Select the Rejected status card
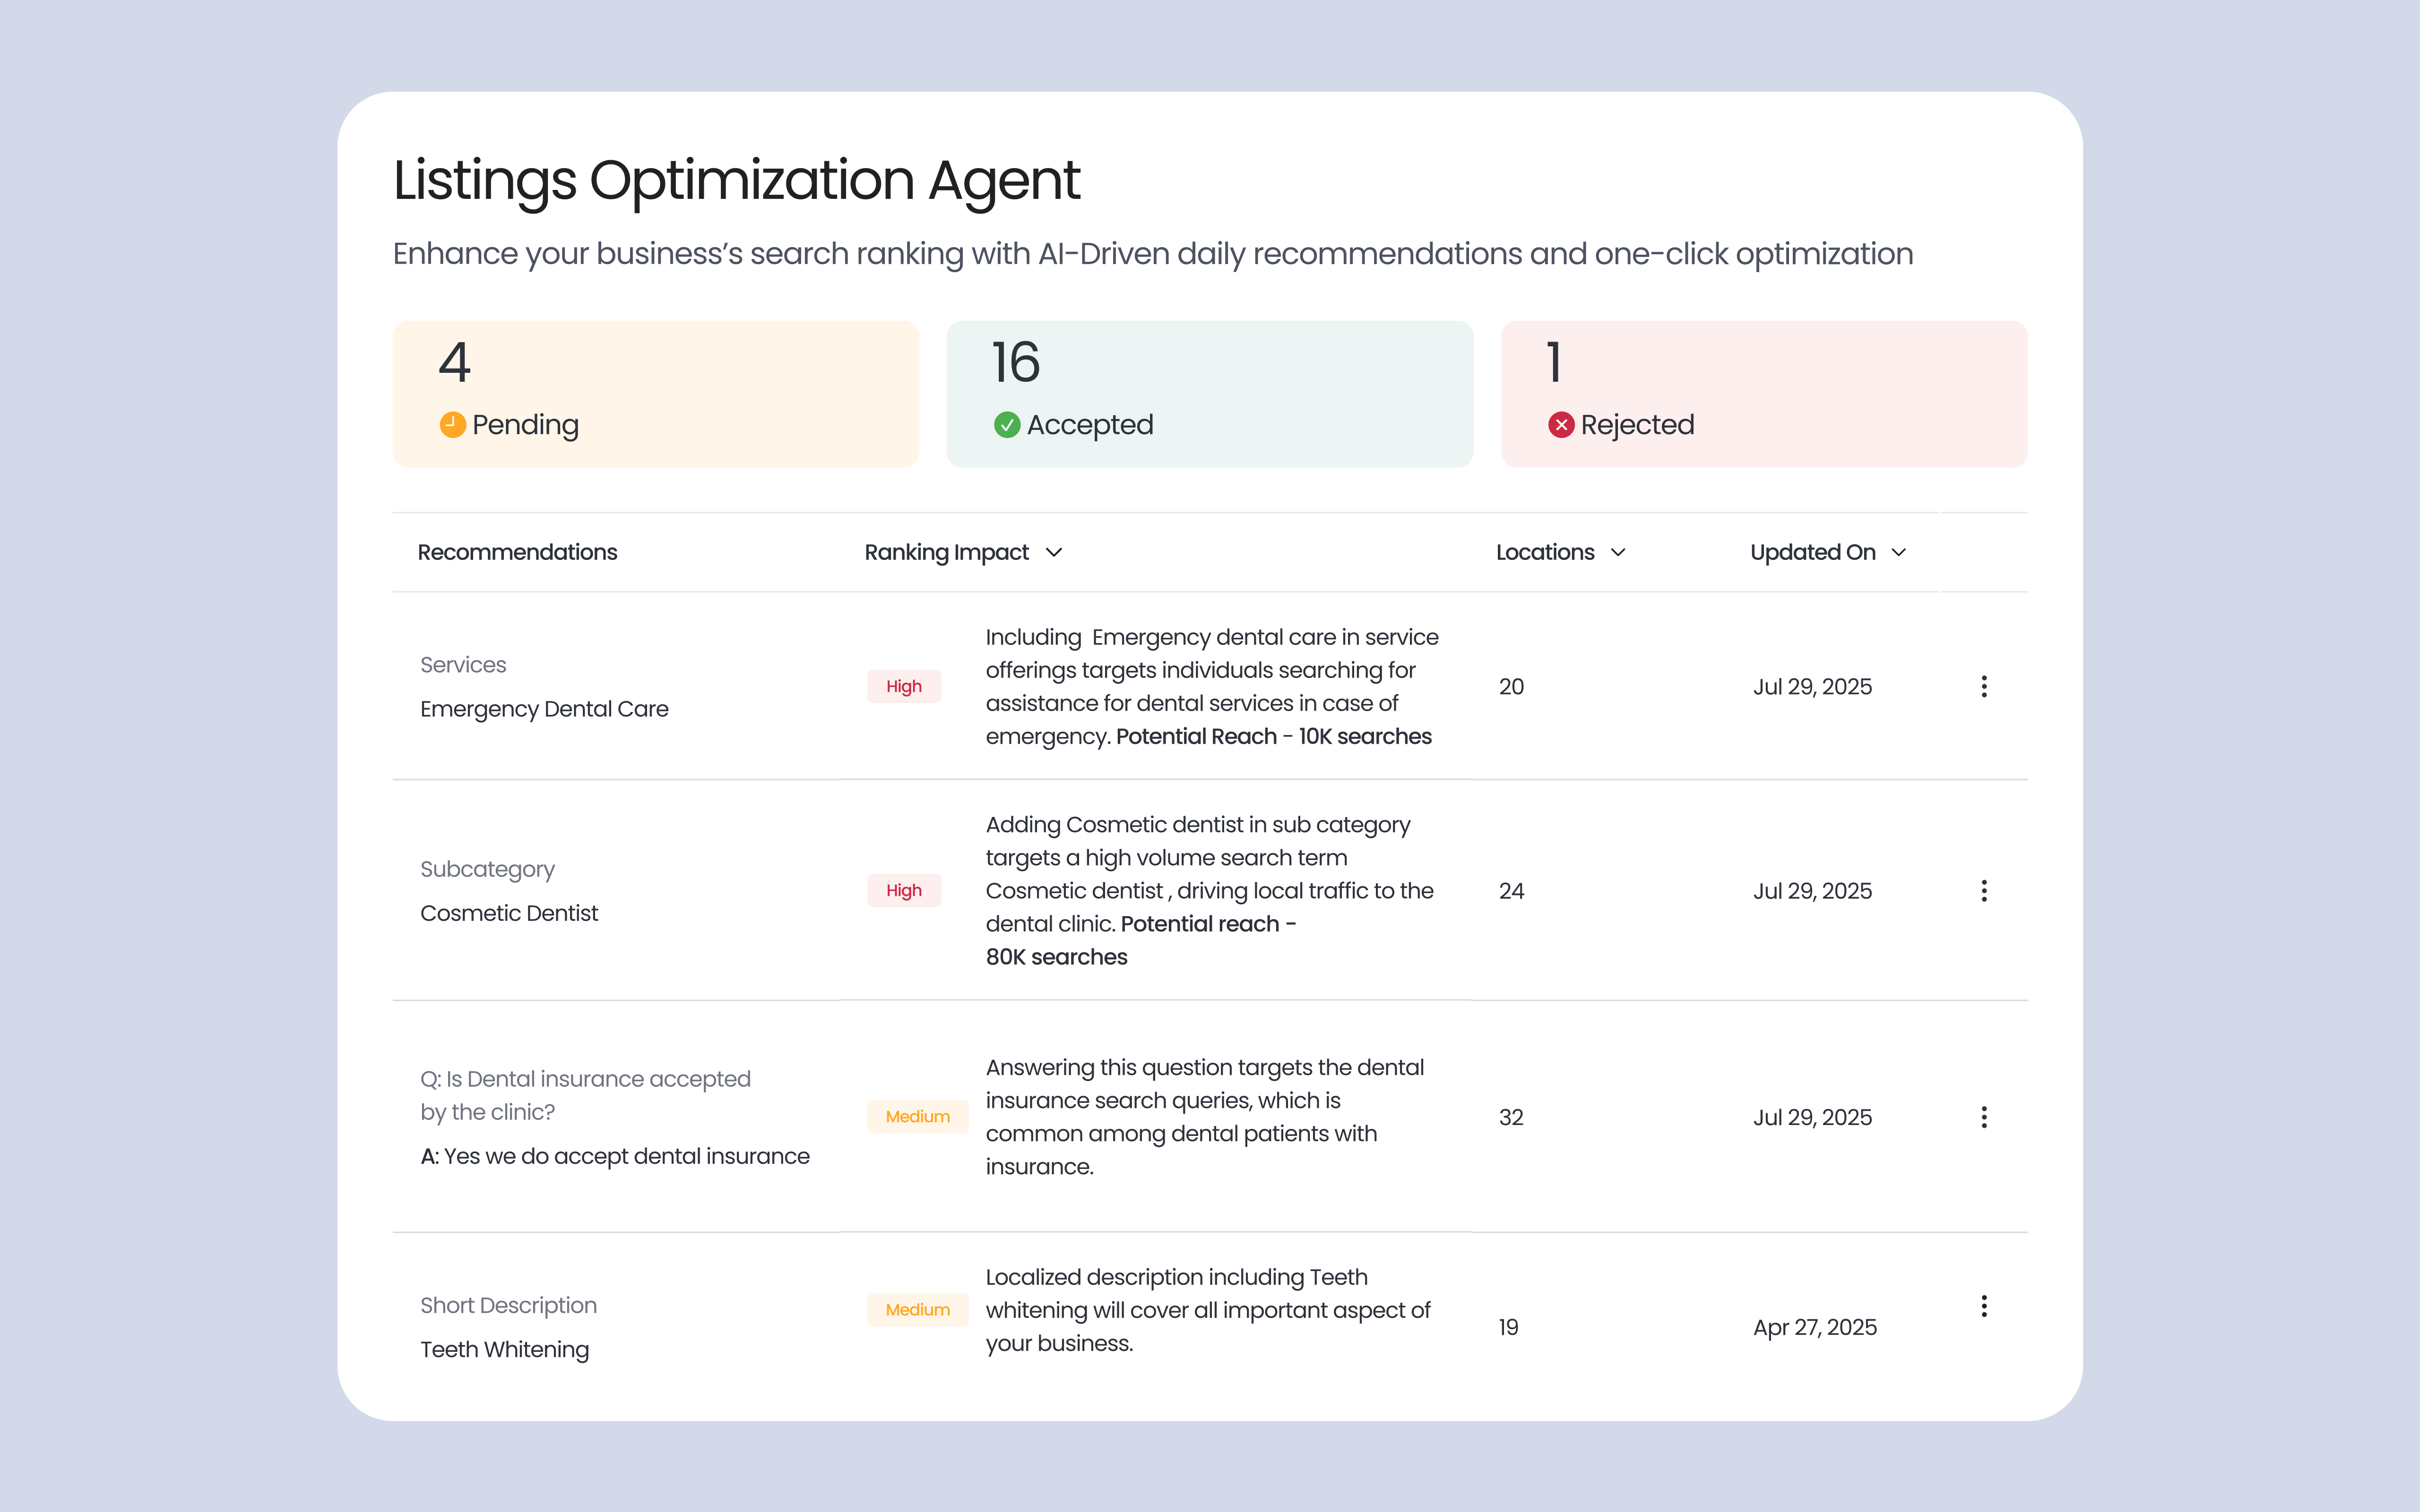Viewport: 2420px width, 1512px height. coord(1763,393)
